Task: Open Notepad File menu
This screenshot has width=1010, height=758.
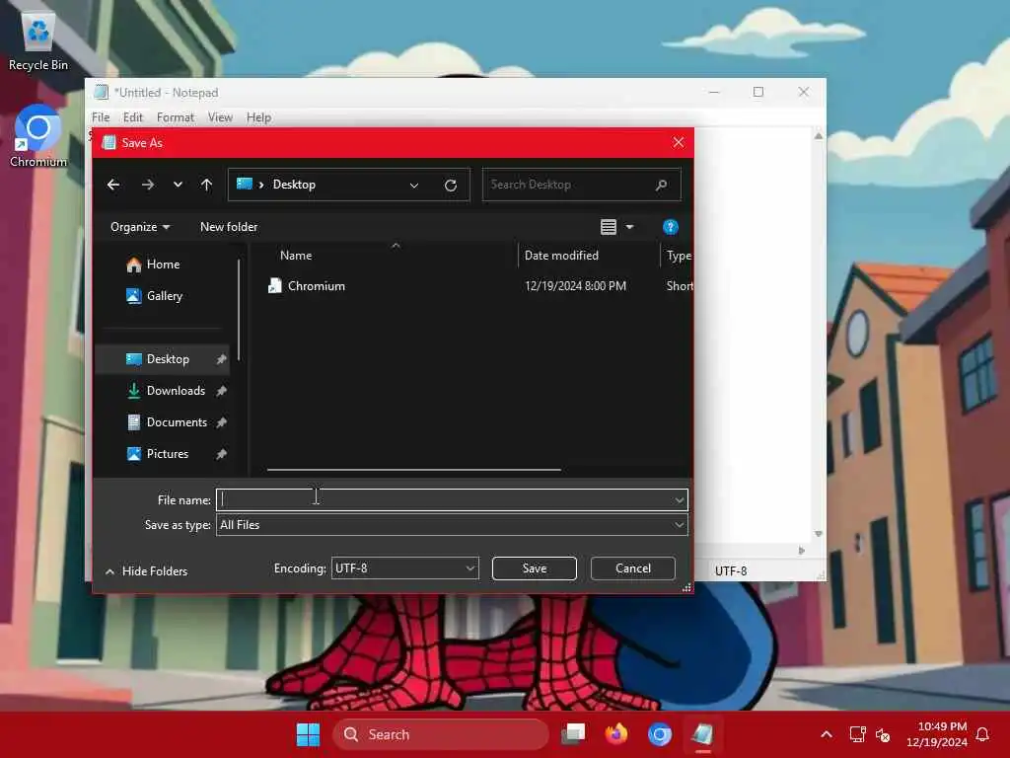Action: [x=101, y=117]
